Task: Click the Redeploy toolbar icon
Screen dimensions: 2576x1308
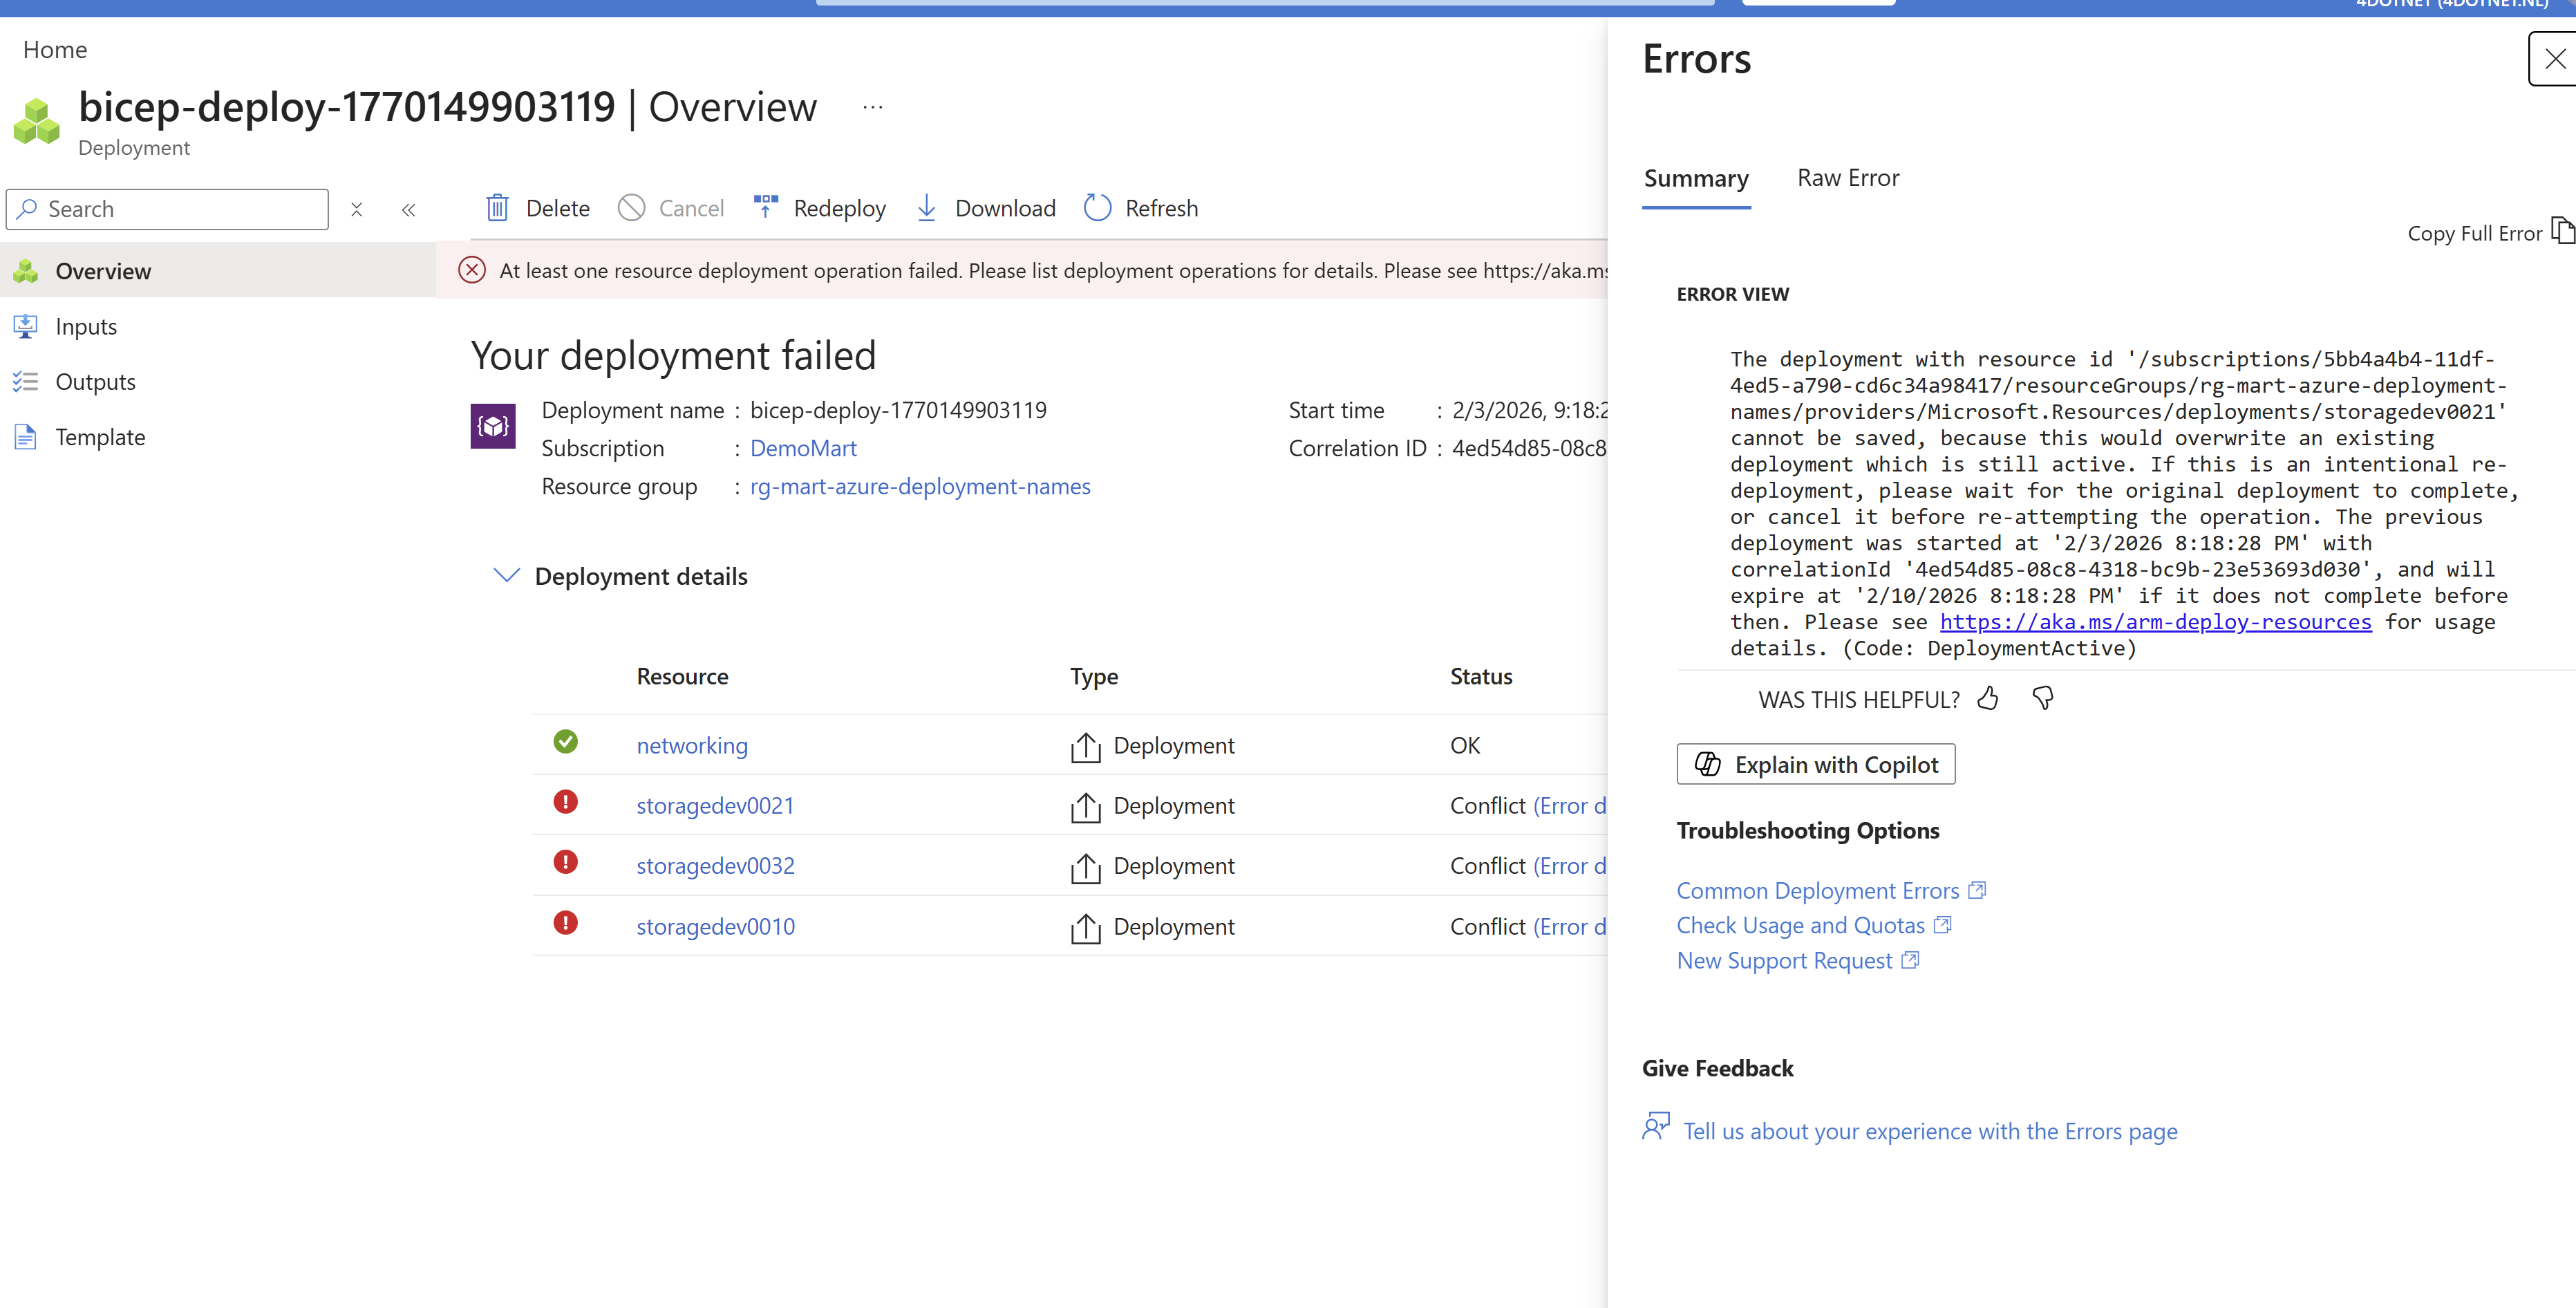Action: pyautogui.click(x=766, y=207)
